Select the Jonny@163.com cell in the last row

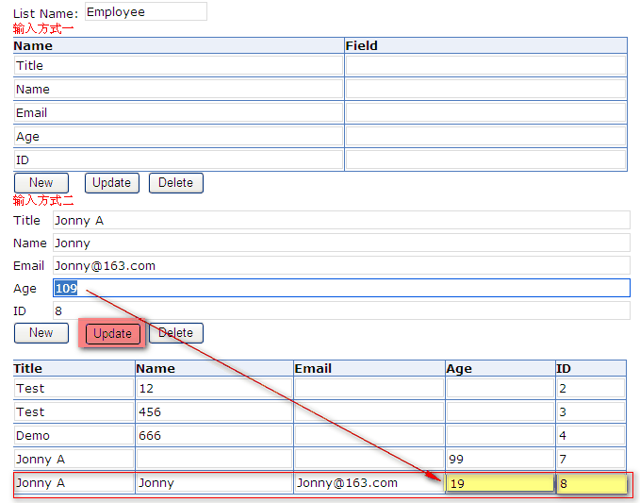369,483
